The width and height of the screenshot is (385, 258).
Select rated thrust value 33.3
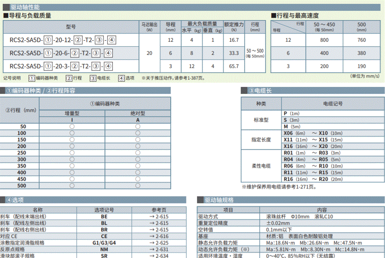[x=234, y=53]
